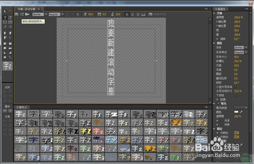The height and width of the screenshot is (164, 254).
Task: Expand the 扭曲 property
Action: [217, 99]
